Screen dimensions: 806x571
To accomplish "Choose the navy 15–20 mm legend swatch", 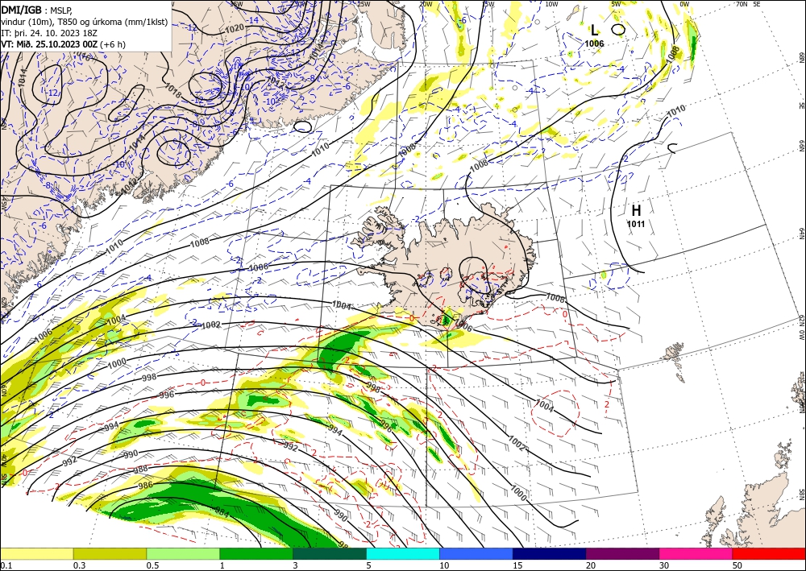I will (x=550, y=553).
